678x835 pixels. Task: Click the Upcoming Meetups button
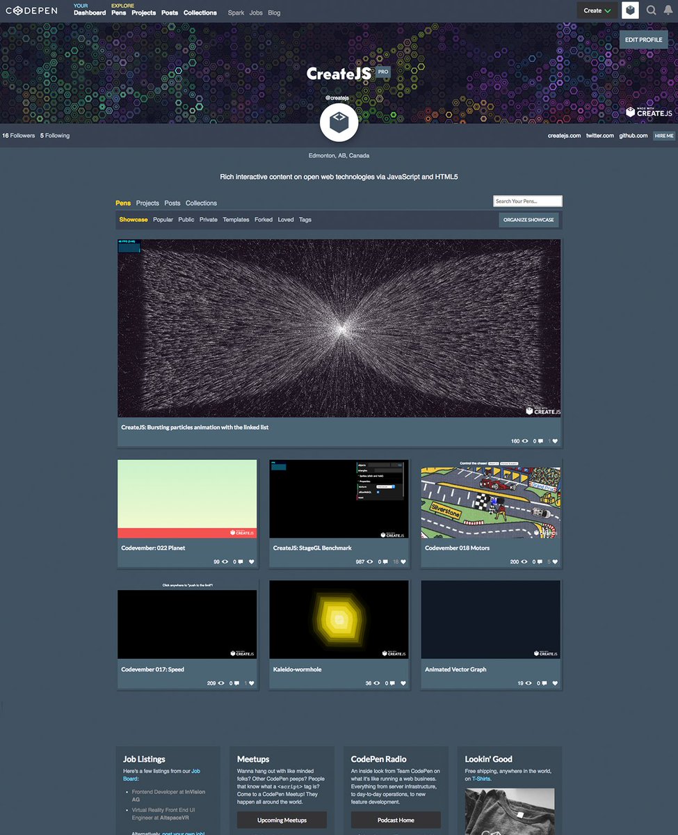pyautogui.click(x=282, y=820)
